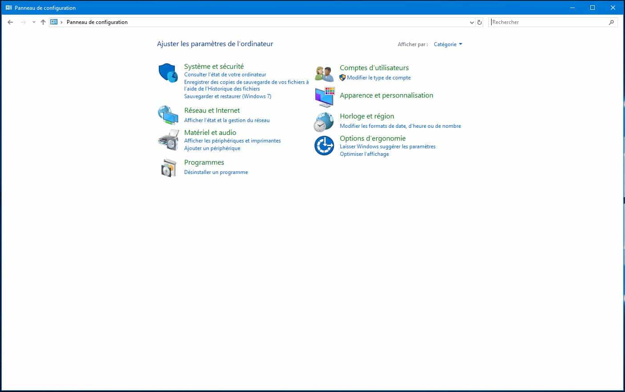Click Modifier le type de compte
The height and width of the screenshot is (392, 625).
(x=379, y=78)
